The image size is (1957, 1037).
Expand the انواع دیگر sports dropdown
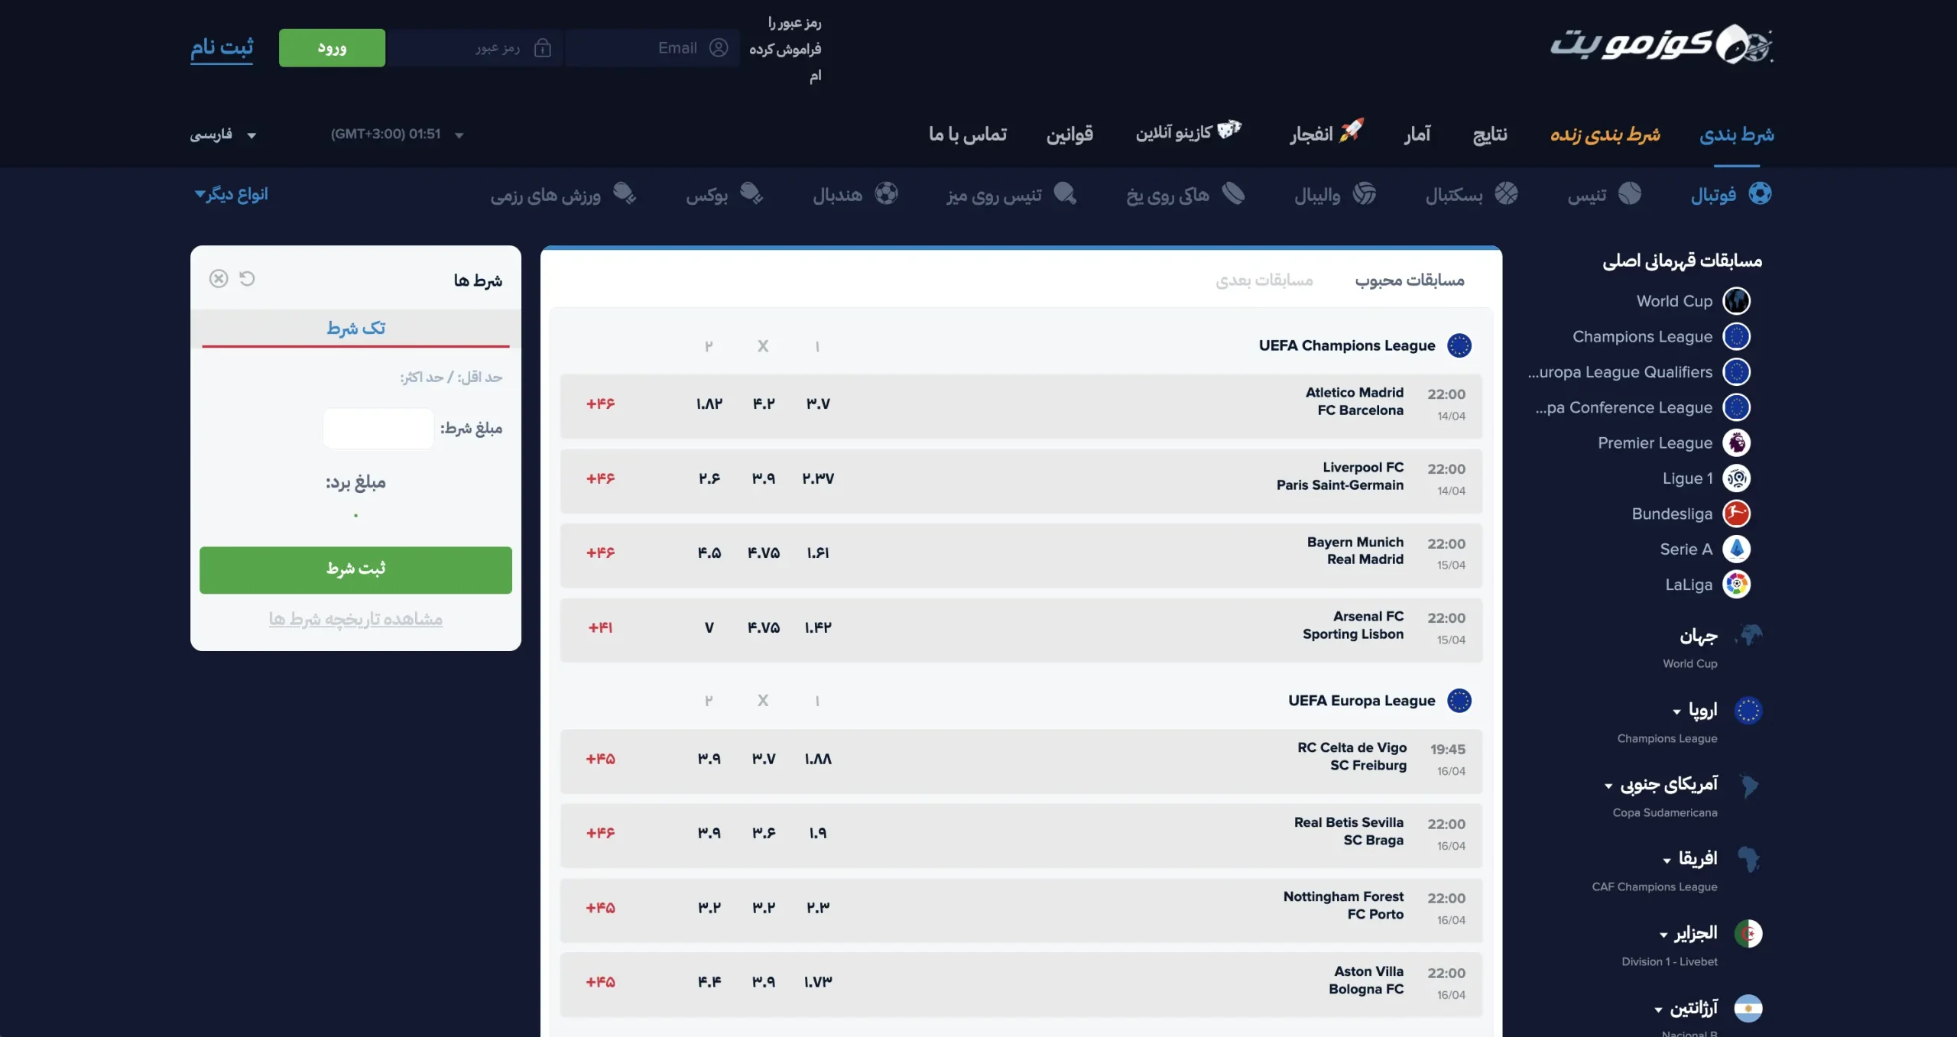(232, 194)
